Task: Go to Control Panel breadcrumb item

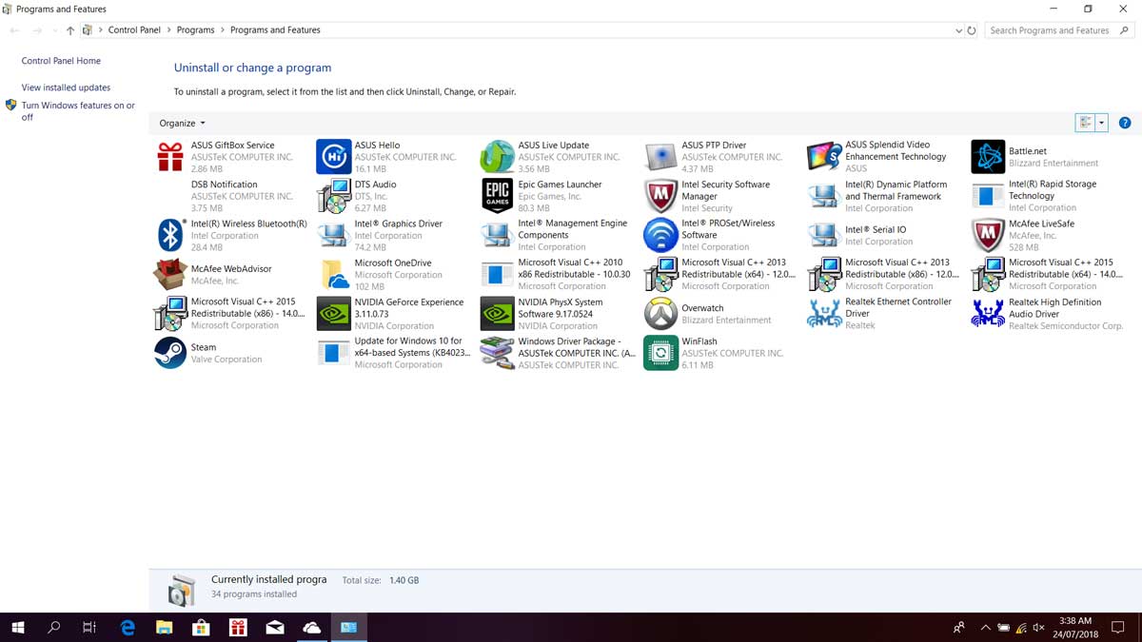Action: pos(134,30)
